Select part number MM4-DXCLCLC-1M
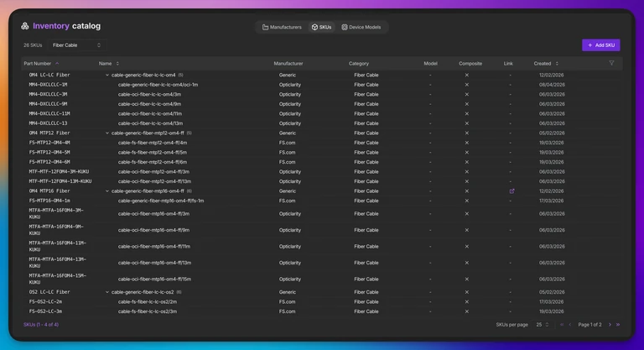 click(x=48, y=85)
